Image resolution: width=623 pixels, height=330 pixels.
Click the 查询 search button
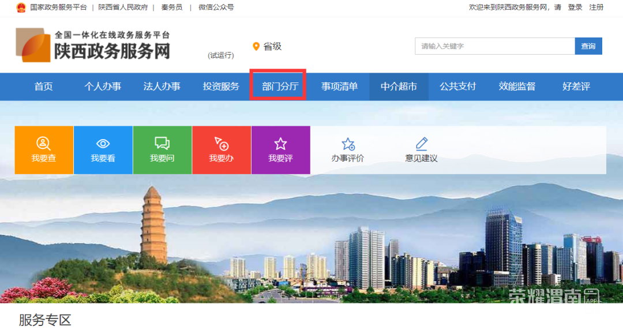point(588,46)
